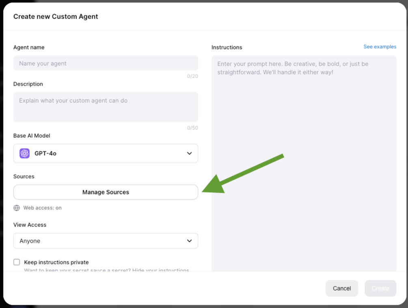Open the Base AI Model dropdown
Screen dimensions: 408x308
[x=106, y=153]
